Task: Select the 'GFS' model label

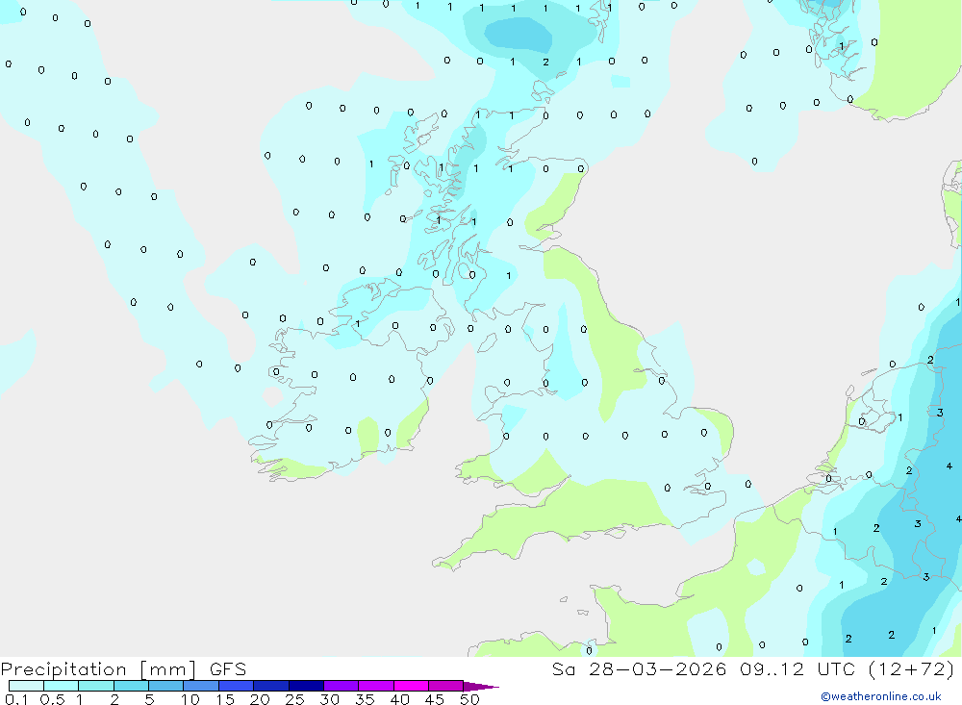Action: [x=228, y=669]
